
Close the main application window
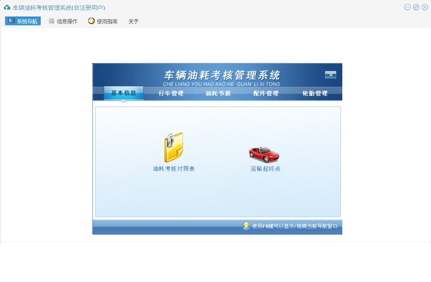point(425,7)
